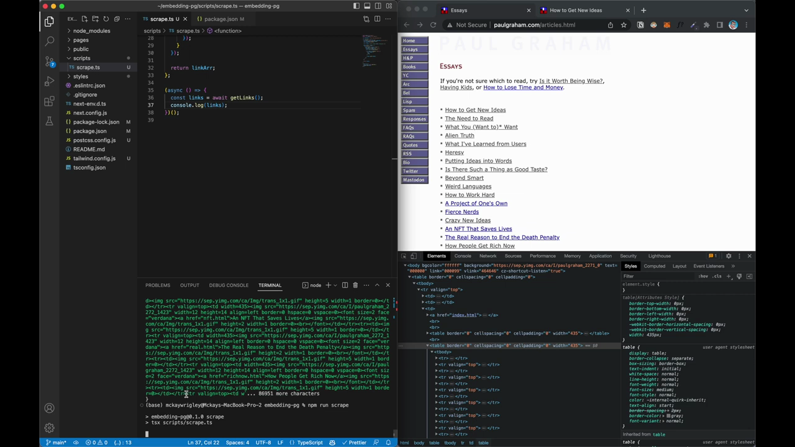The width and height of the screenshot is (795, 447).
Task: Close the terminal panel
Action: 388,285
